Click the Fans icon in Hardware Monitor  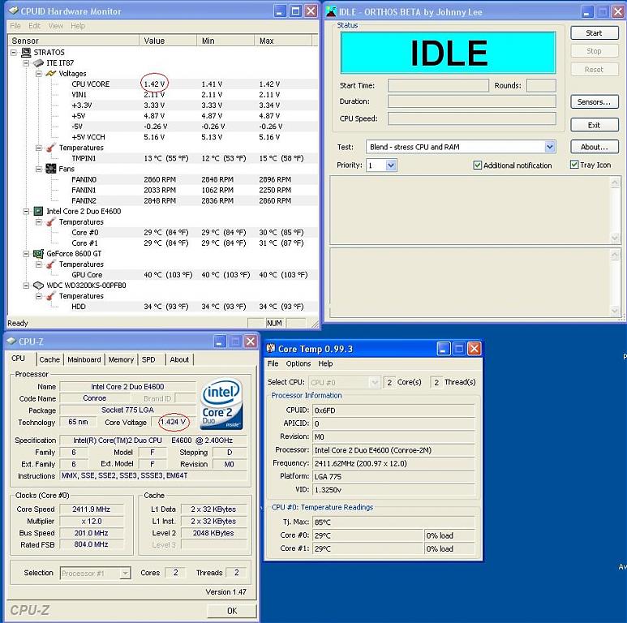(51, 169)
